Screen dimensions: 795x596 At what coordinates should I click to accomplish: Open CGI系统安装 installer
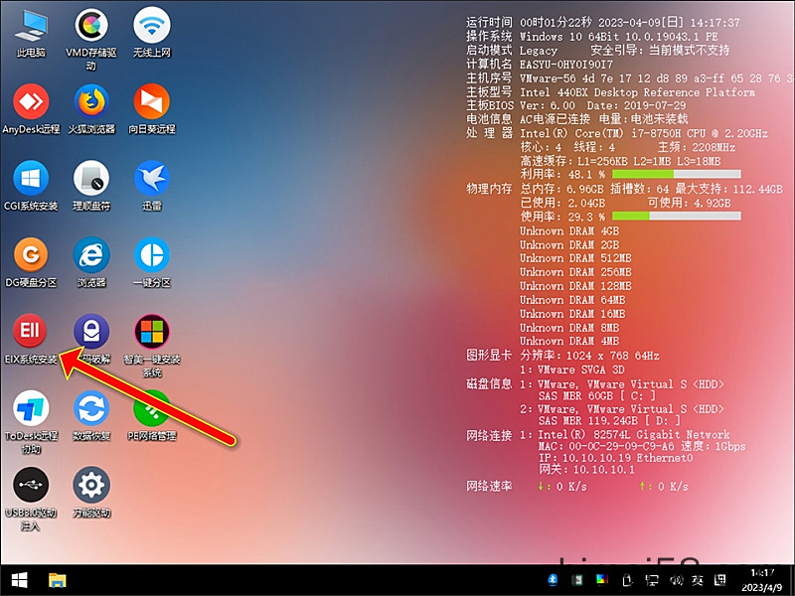coord(31,186)
